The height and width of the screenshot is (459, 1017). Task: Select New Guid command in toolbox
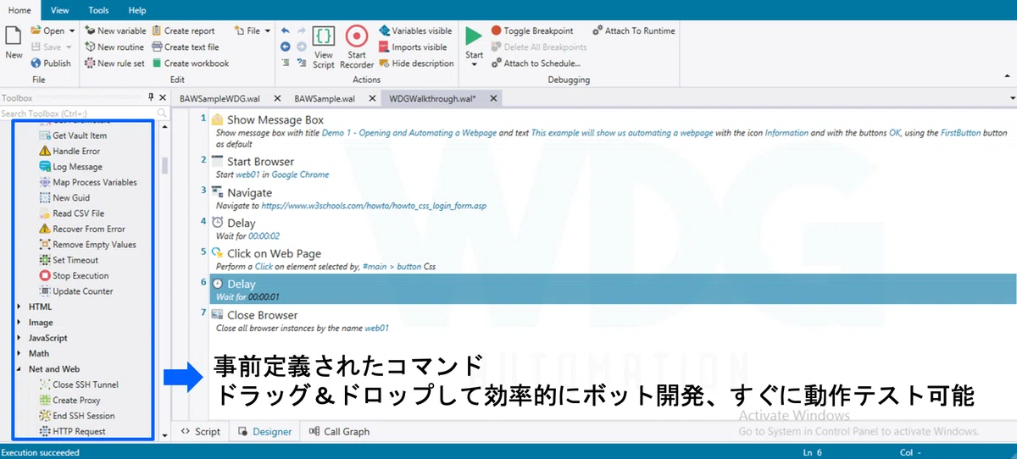[64, 197]
